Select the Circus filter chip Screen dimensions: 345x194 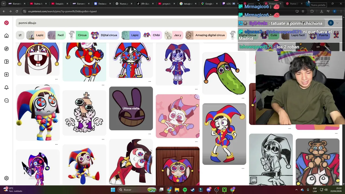[x=78, y=35]
